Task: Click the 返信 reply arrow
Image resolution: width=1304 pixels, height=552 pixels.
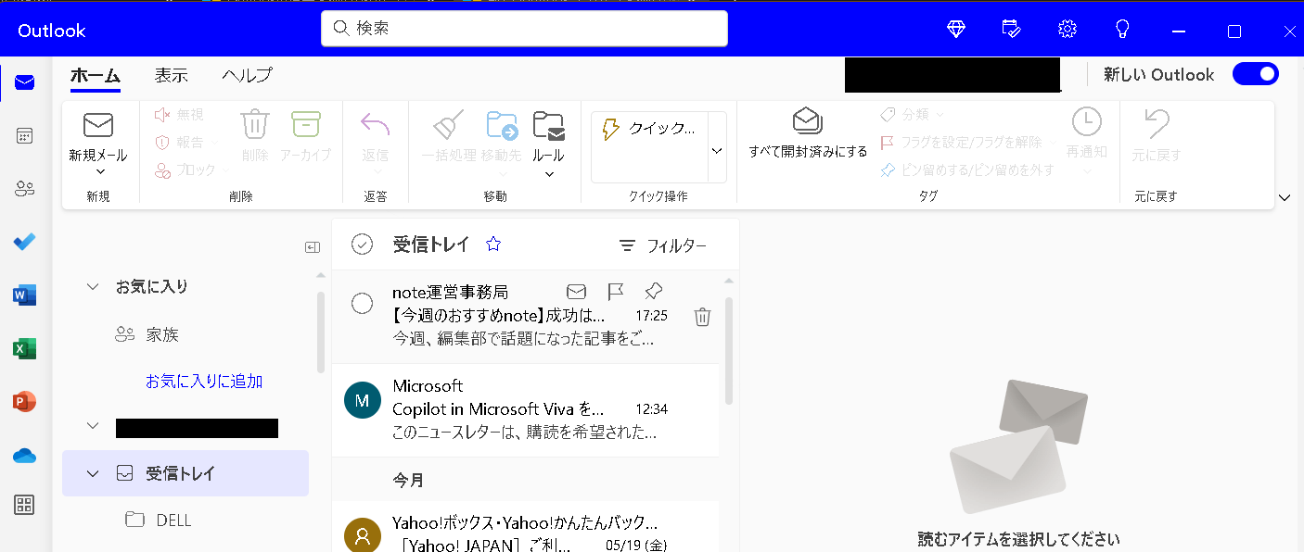Action: pos(376,124)
